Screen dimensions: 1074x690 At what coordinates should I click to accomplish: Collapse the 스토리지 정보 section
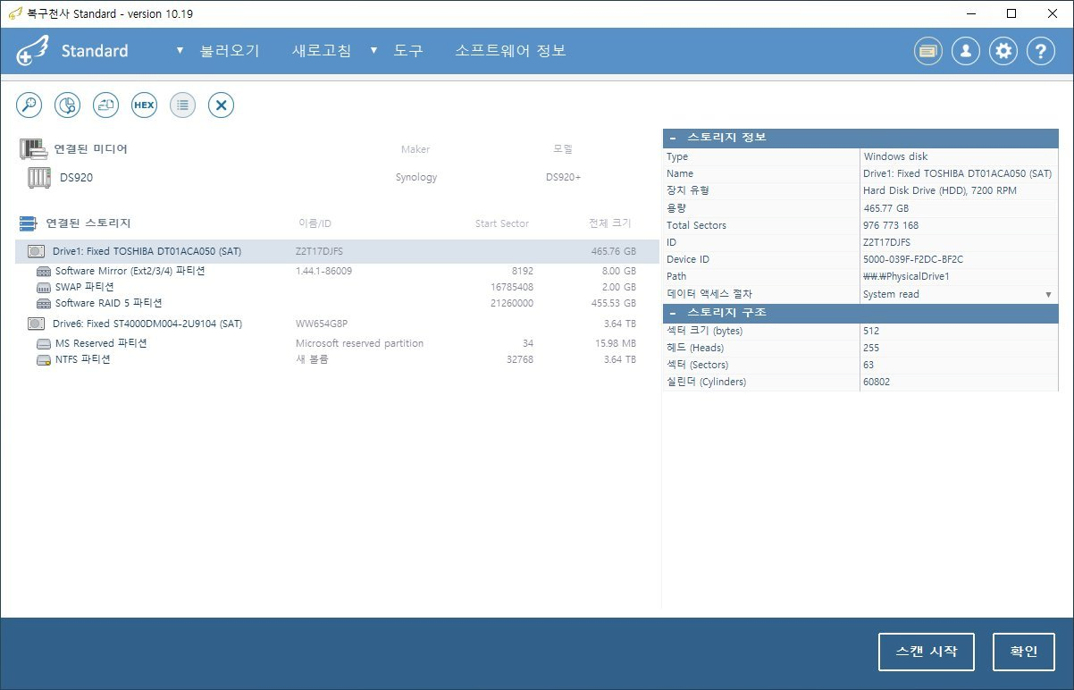pos(673,139)
